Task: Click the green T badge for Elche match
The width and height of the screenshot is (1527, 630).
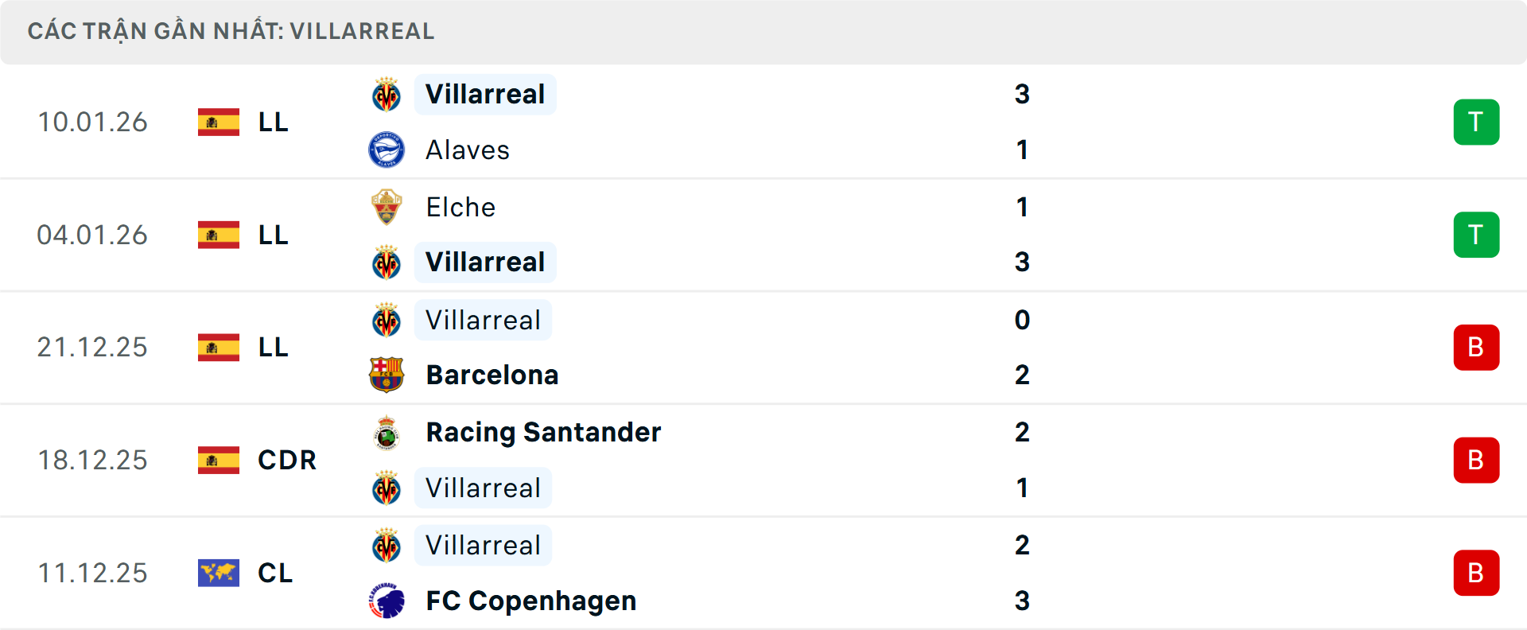Action: pos(1476,235)
